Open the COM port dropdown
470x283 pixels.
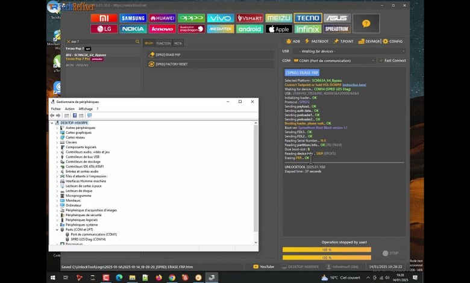tap(334, 60)
